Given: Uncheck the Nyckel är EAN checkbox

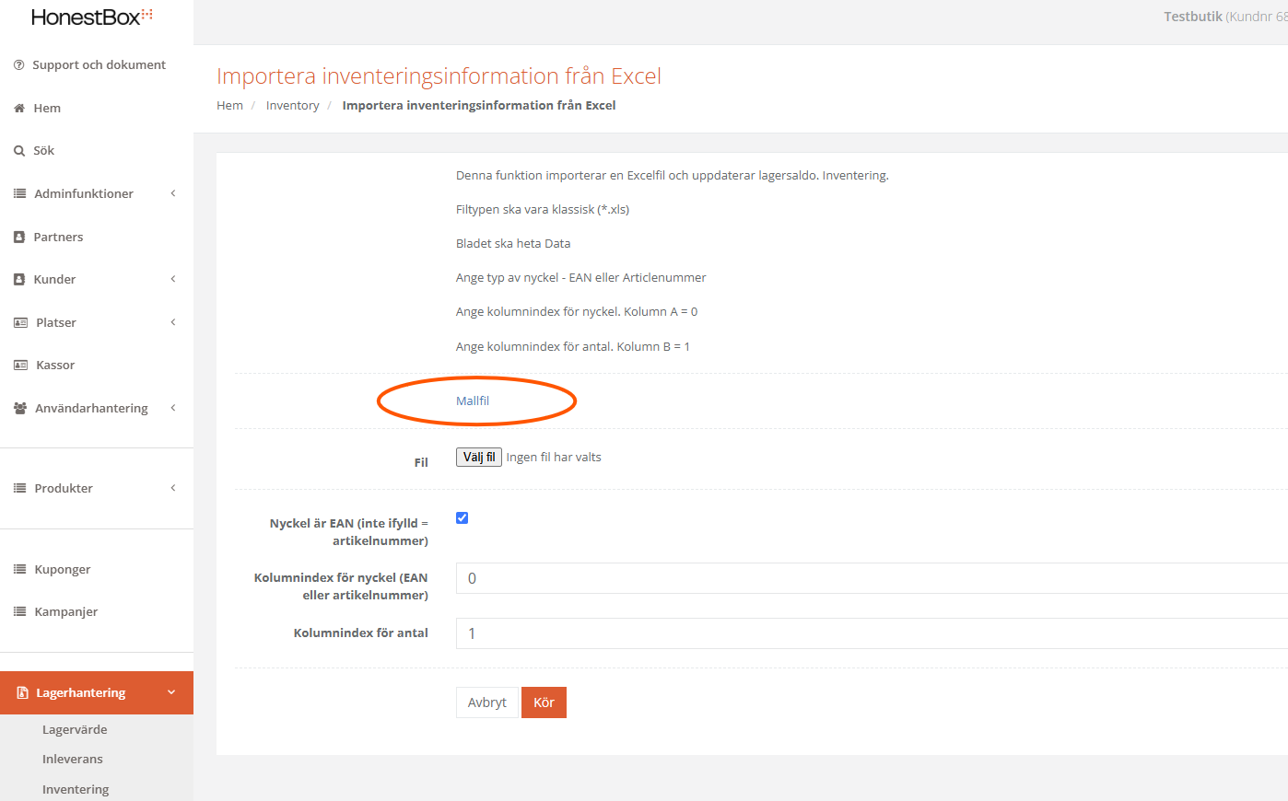Looking at the screenshot, I should tap(463, 517).
